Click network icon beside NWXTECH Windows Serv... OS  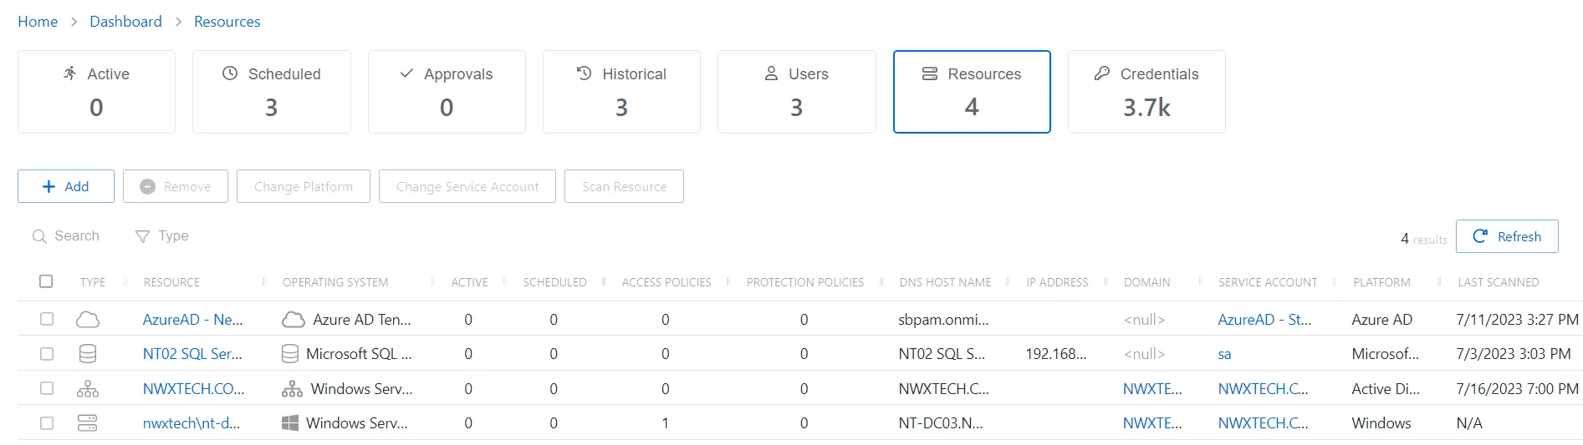click(x=292, y=389)
